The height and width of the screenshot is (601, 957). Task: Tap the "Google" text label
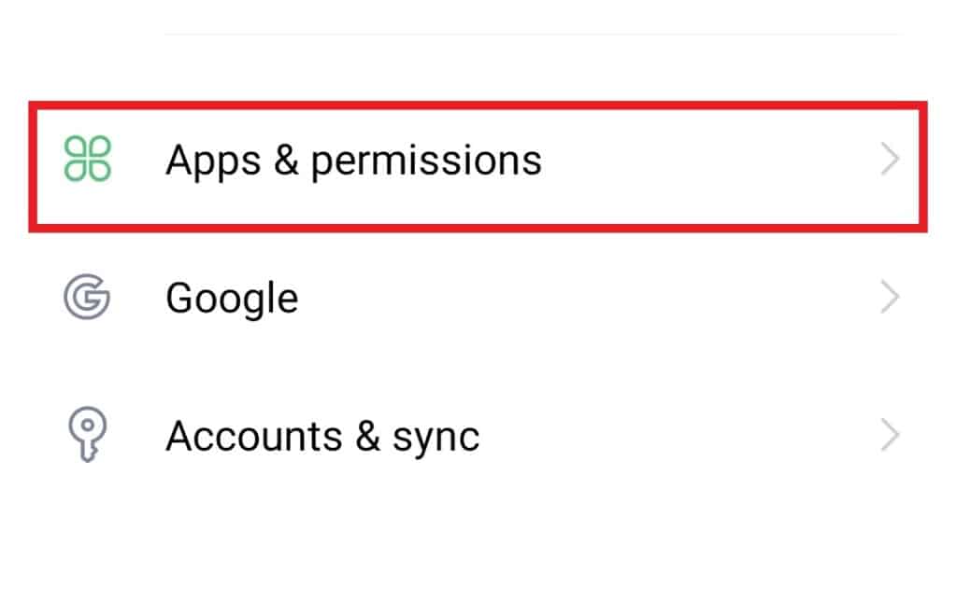click(232, 299)
